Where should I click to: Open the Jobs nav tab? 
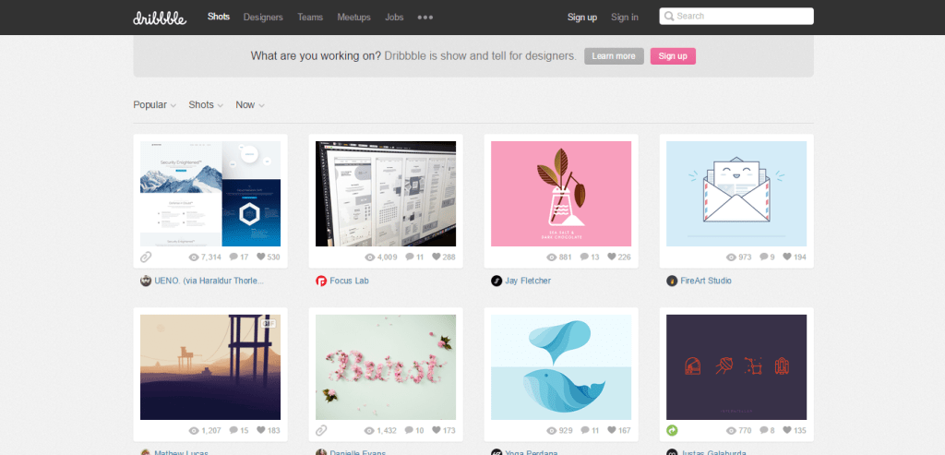coord(394,18)
